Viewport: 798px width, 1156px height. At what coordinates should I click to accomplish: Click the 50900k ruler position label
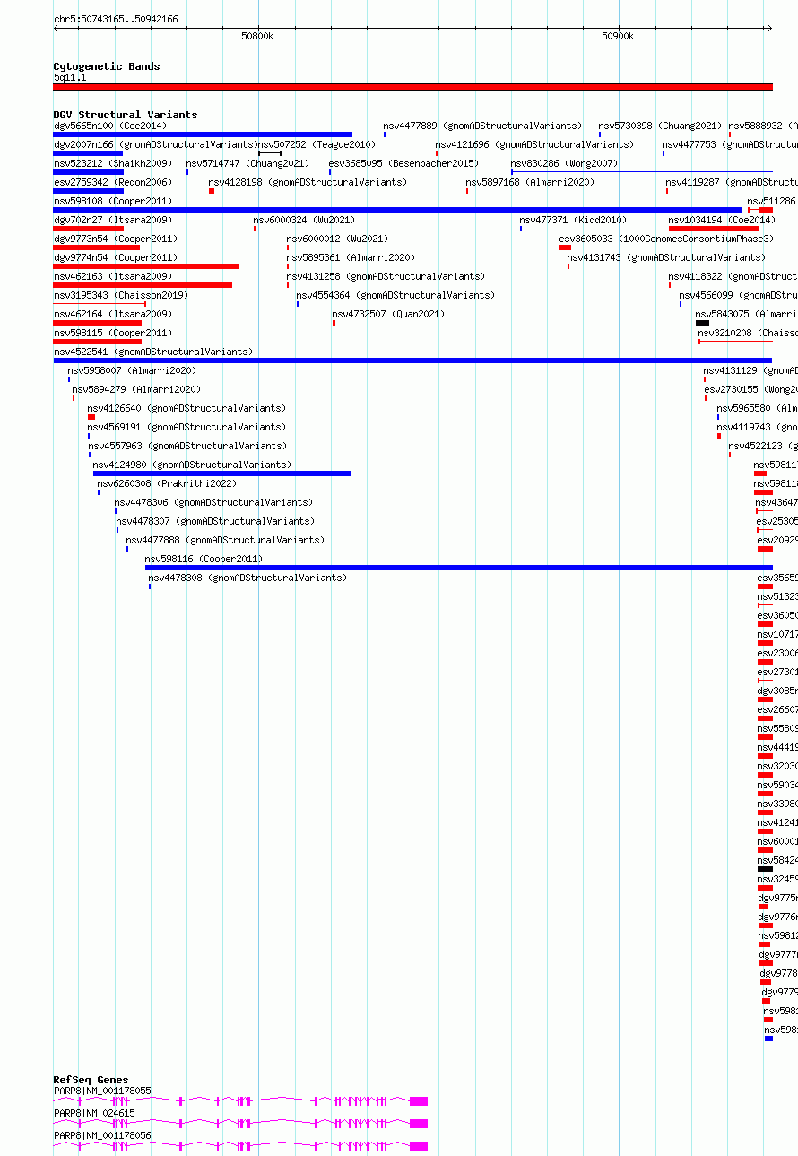tap(618, 36)
